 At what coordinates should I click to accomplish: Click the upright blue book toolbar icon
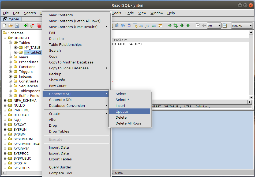coord(117,25)
